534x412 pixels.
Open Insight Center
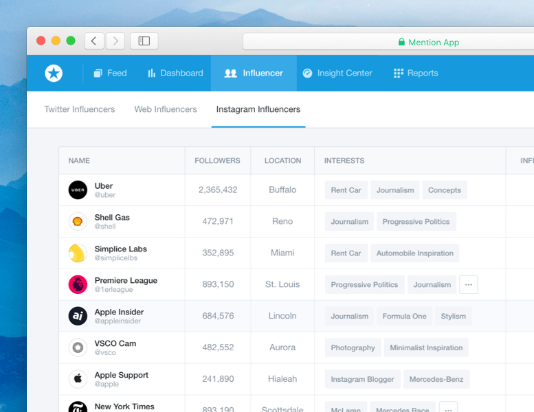[337, 73]
